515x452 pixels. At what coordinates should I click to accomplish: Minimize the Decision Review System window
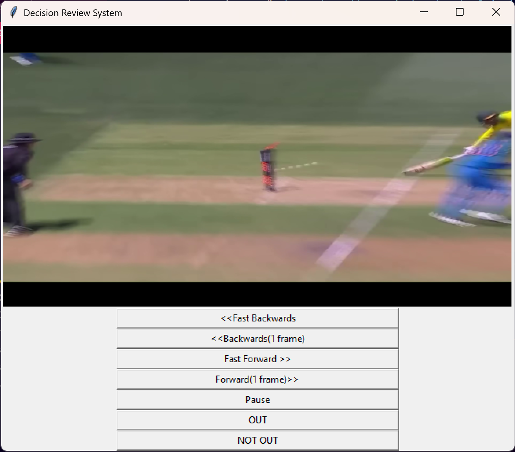pyautogui.click(x=424, y=13)
